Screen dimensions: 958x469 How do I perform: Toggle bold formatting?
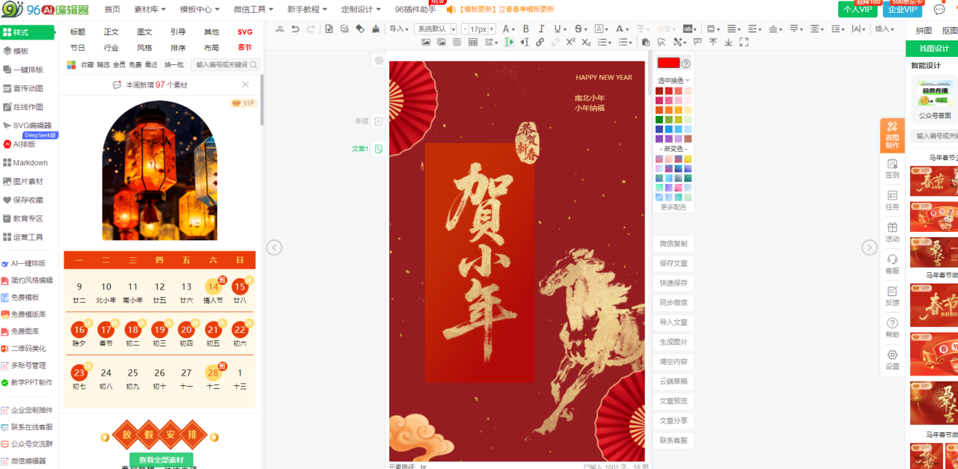[x=525, y=29]
